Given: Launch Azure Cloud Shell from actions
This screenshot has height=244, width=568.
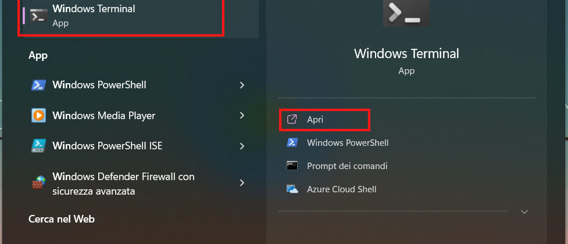Looking at the screenshot, I should pyautogui.click(x=342, y=189).
